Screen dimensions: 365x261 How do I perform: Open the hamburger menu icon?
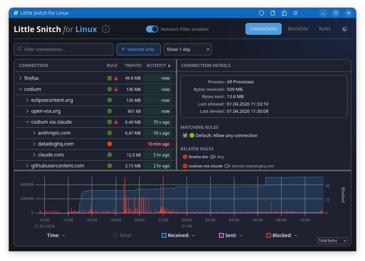click(x=295, y=13)
